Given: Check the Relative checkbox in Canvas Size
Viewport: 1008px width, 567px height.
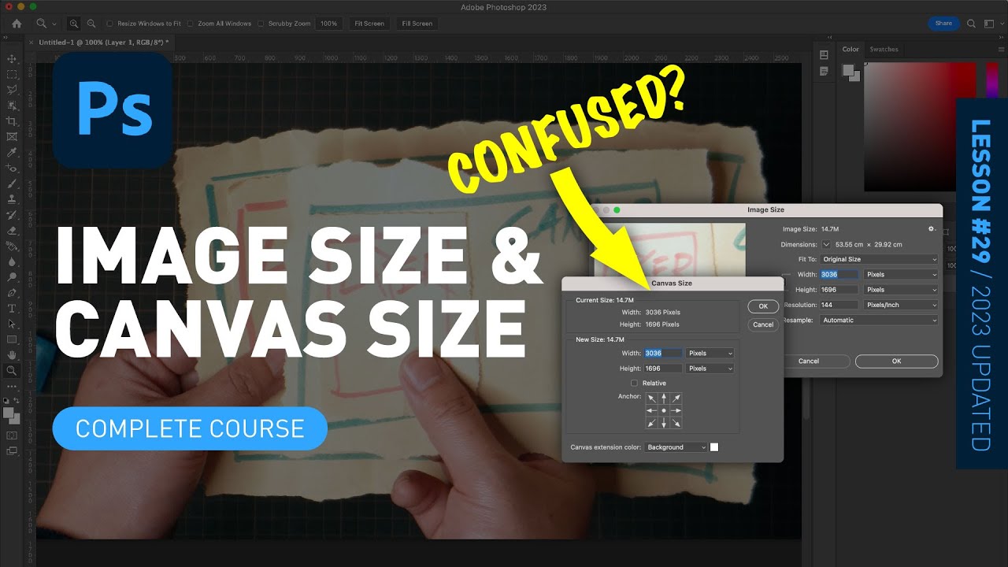Looking at the screenshot, I should (635, 384).
